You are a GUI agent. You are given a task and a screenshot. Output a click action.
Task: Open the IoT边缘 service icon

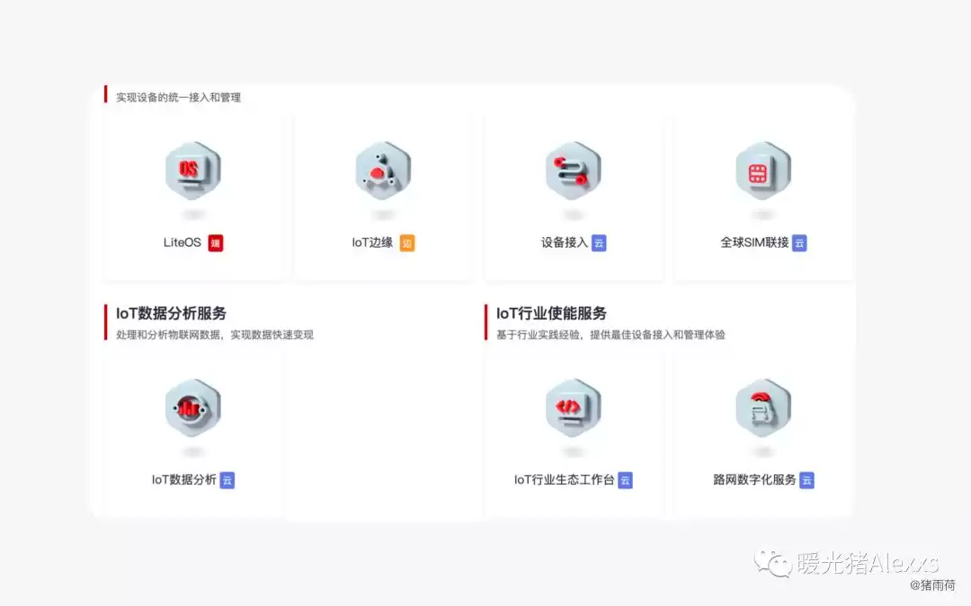point(383,171)
